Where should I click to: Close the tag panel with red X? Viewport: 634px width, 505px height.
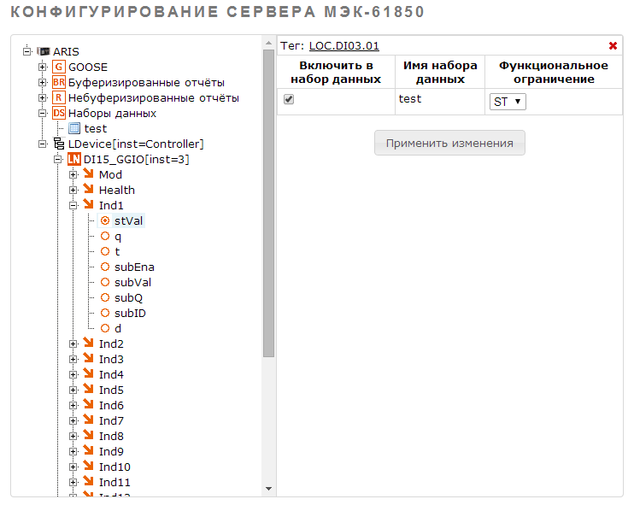click(613, 45)
